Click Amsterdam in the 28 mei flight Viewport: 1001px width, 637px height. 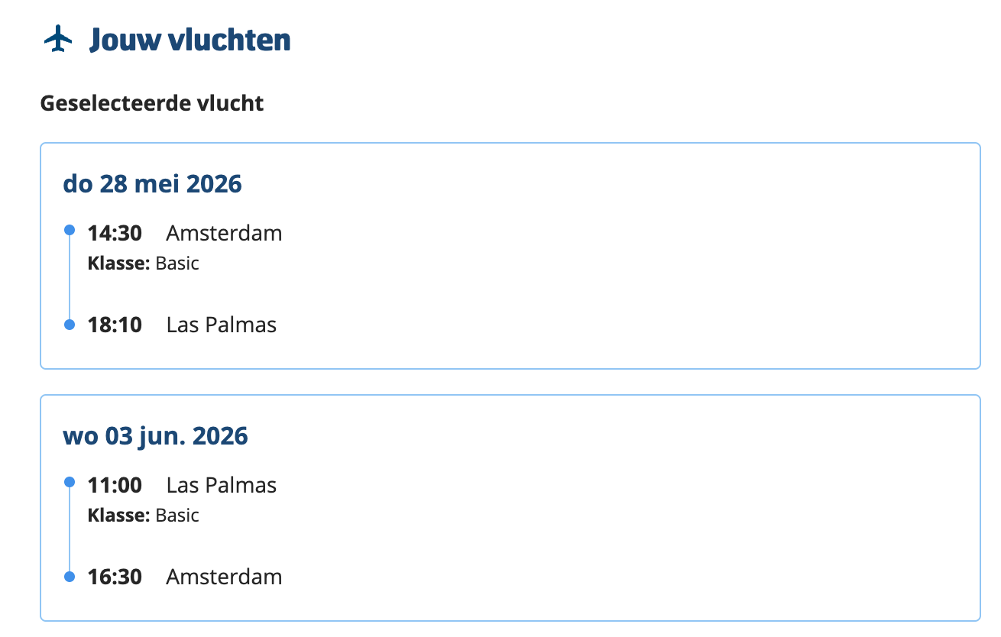224,233
